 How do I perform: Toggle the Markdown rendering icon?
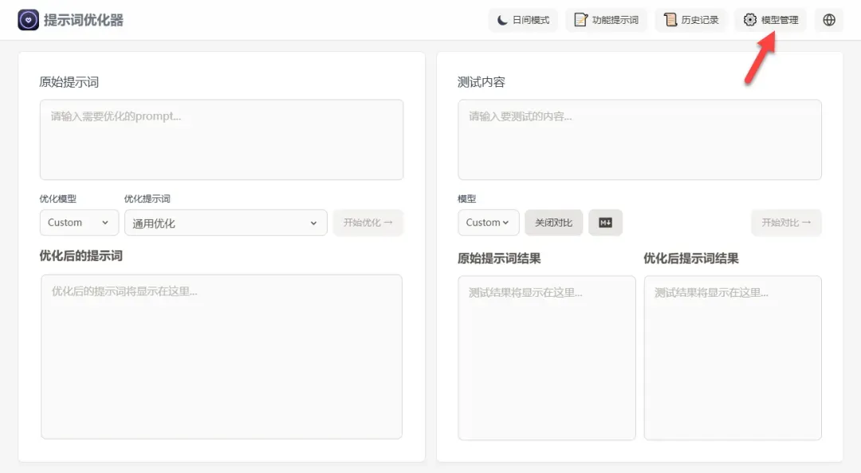click(605, 223)
